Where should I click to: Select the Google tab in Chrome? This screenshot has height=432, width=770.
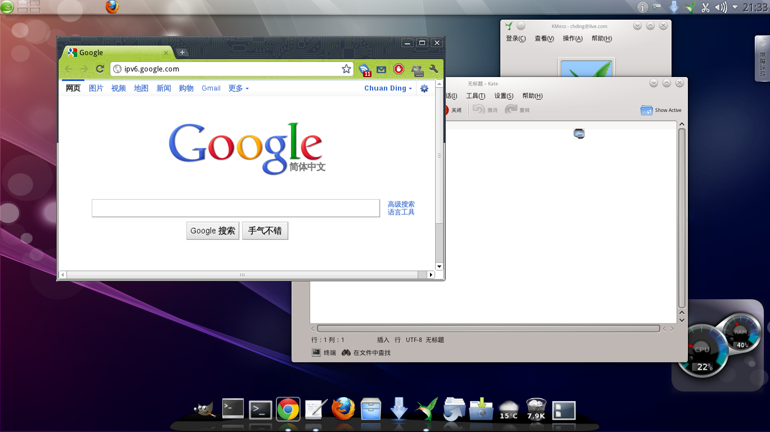(x=118, y=52)
